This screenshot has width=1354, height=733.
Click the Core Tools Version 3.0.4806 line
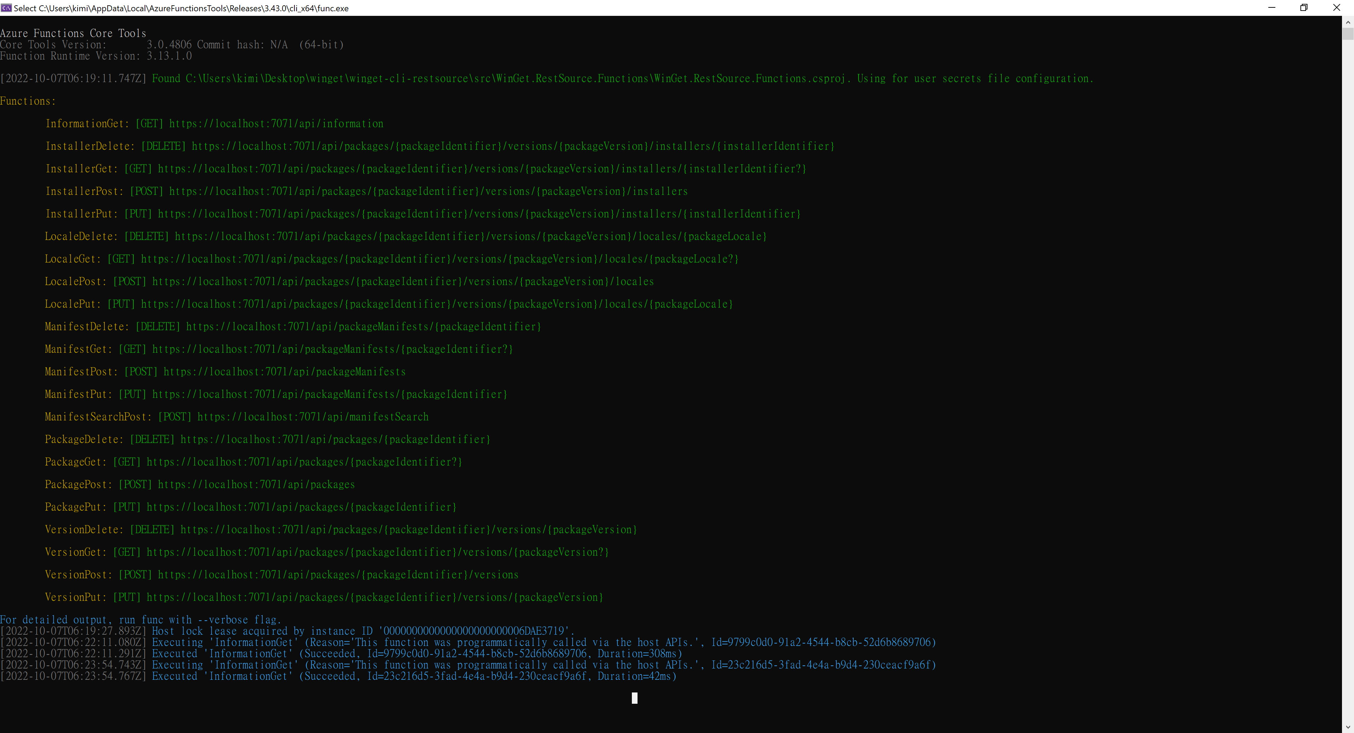172,45
